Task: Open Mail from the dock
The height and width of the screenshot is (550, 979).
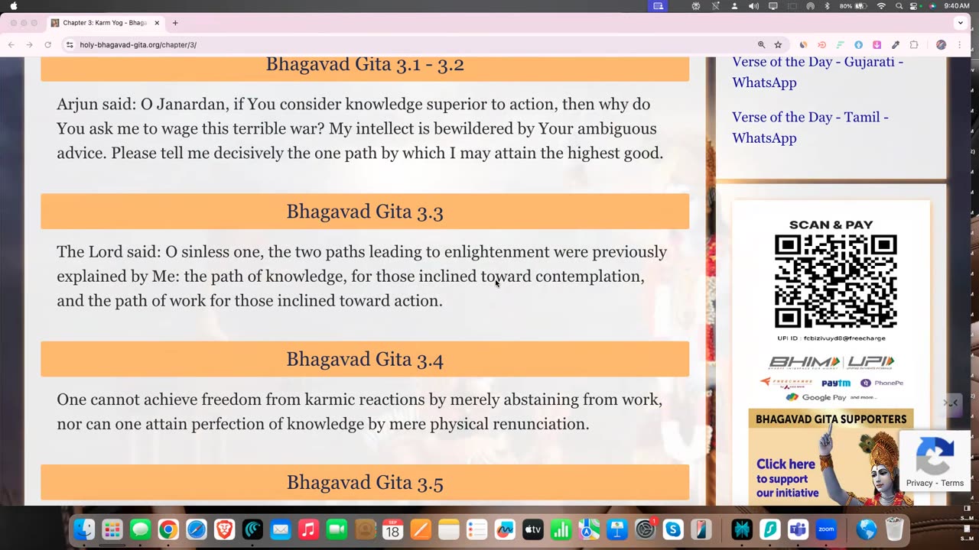Action: (x=281, y=529)
